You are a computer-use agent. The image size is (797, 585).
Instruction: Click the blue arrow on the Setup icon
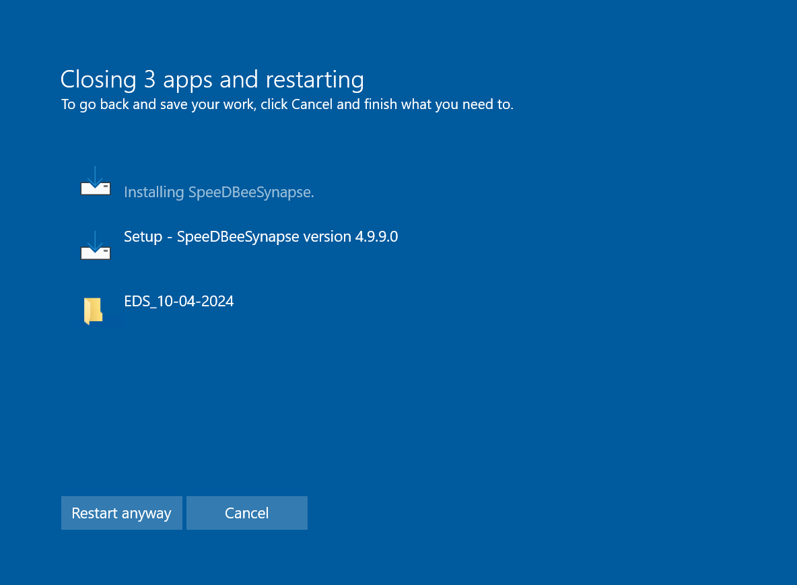[x=96, y=241]
